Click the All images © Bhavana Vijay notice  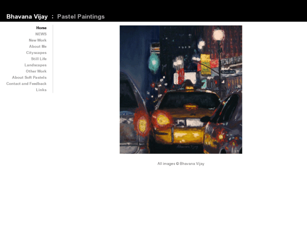(181, 164)
